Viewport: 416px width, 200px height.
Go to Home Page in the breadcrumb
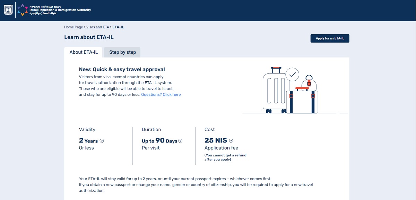point(73,27)
